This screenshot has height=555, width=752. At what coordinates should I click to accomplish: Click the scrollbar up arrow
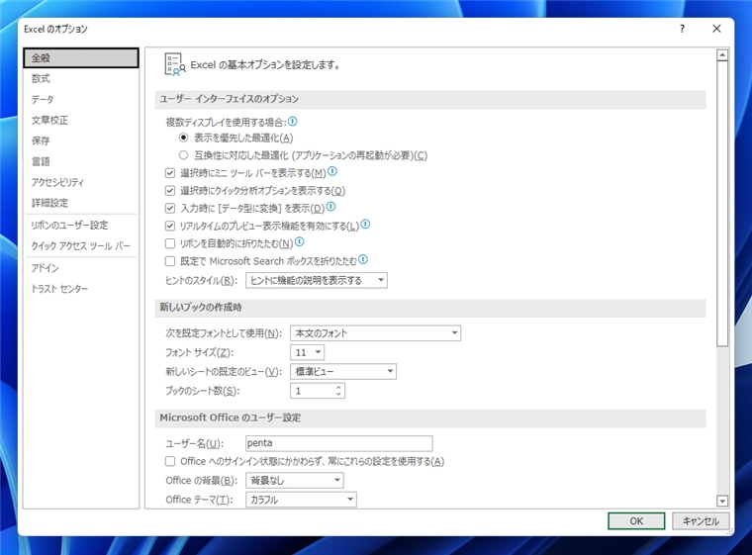tap(722, 55)
